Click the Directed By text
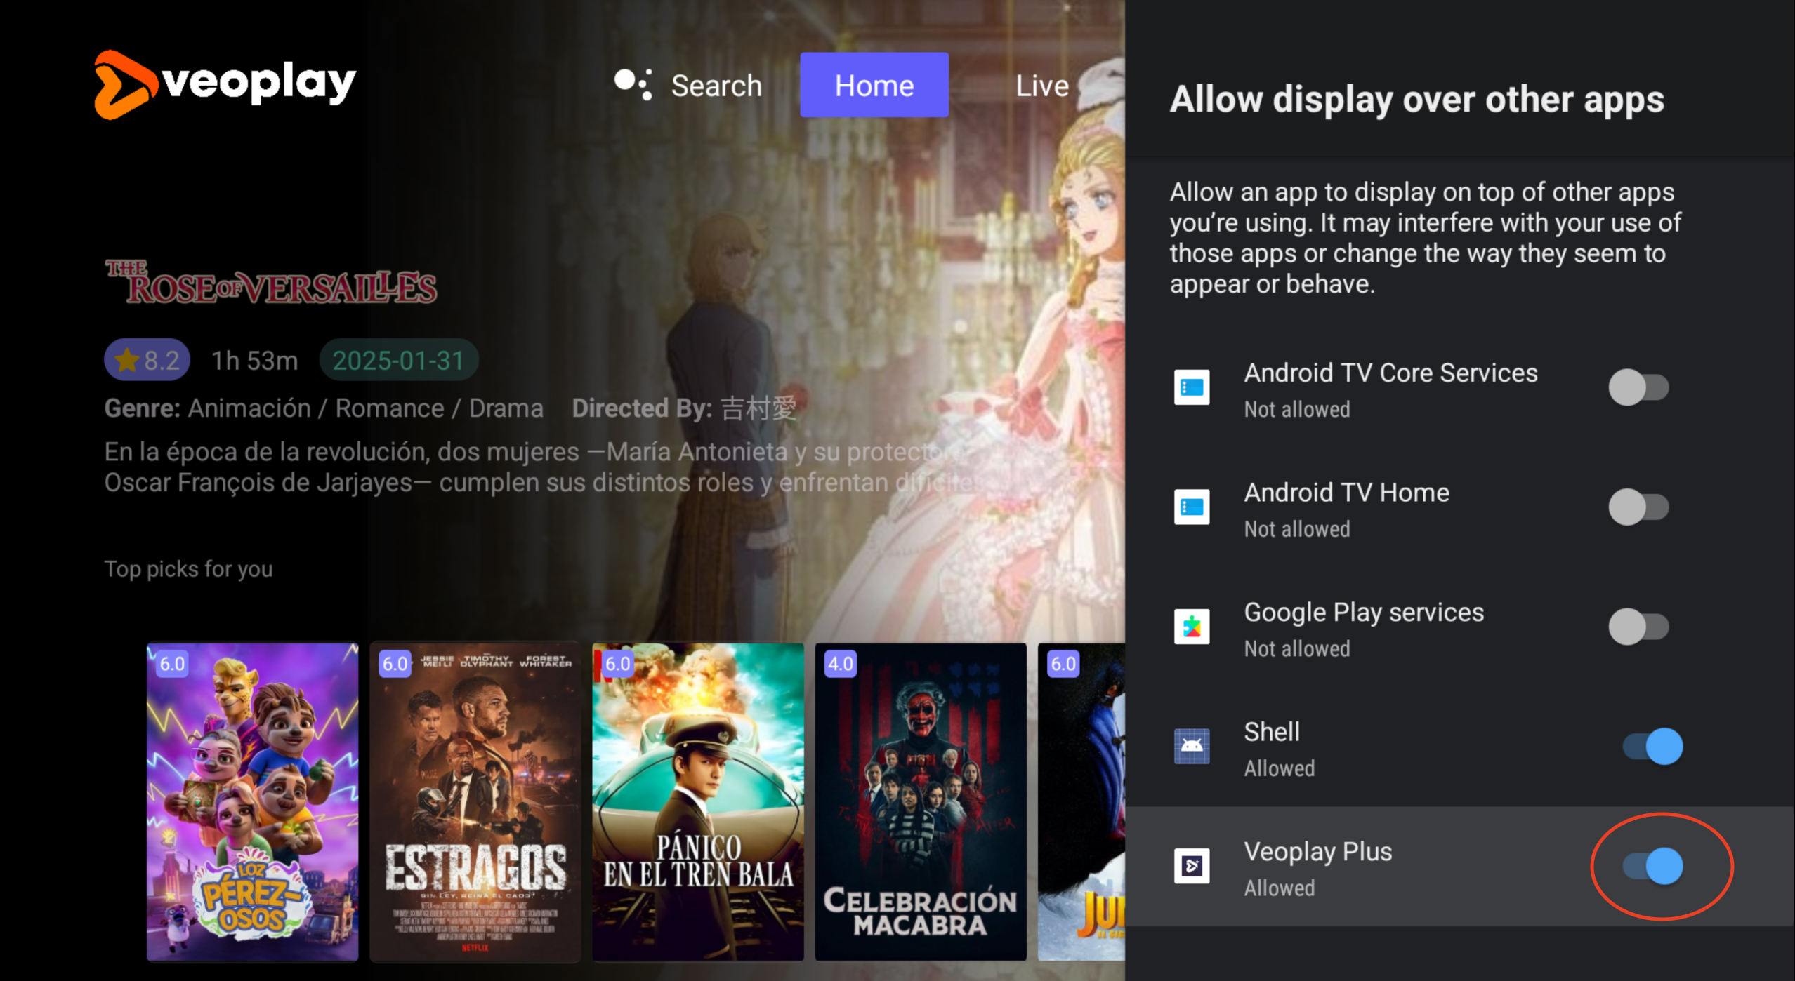 (685, 408)
